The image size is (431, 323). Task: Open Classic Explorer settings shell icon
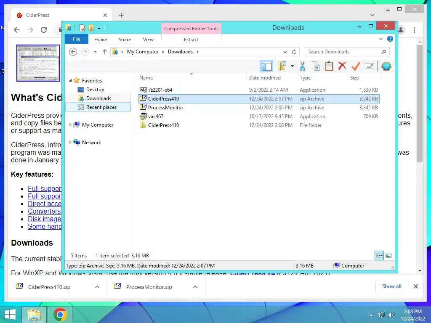tap(386, 66)
